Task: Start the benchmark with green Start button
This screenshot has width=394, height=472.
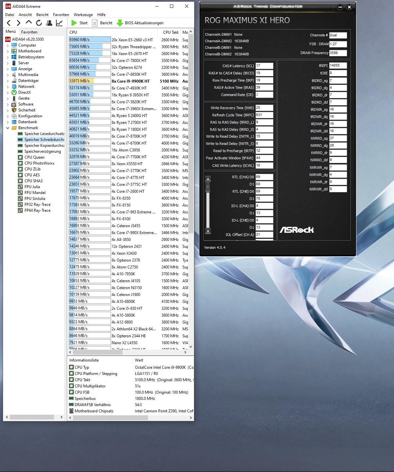Action: (x=80, y=23)
